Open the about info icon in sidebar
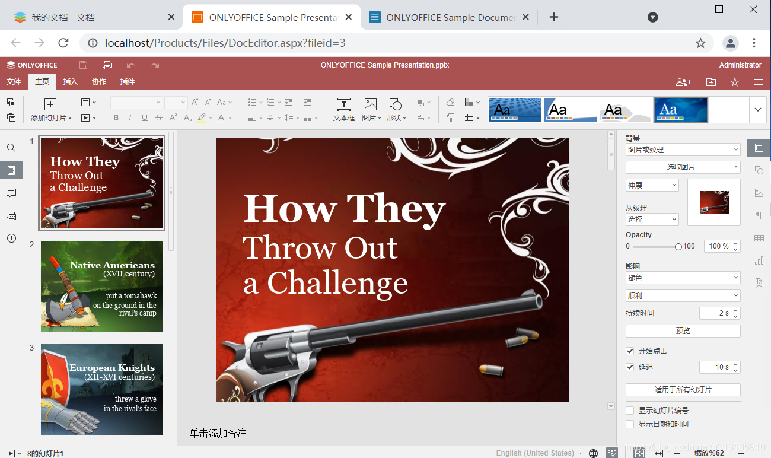 coord(11,238)
